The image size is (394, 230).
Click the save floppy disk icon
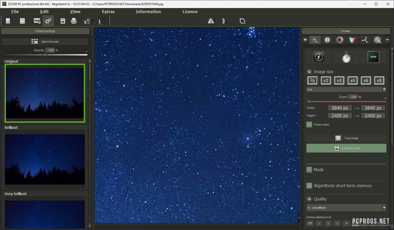(63, 21)
